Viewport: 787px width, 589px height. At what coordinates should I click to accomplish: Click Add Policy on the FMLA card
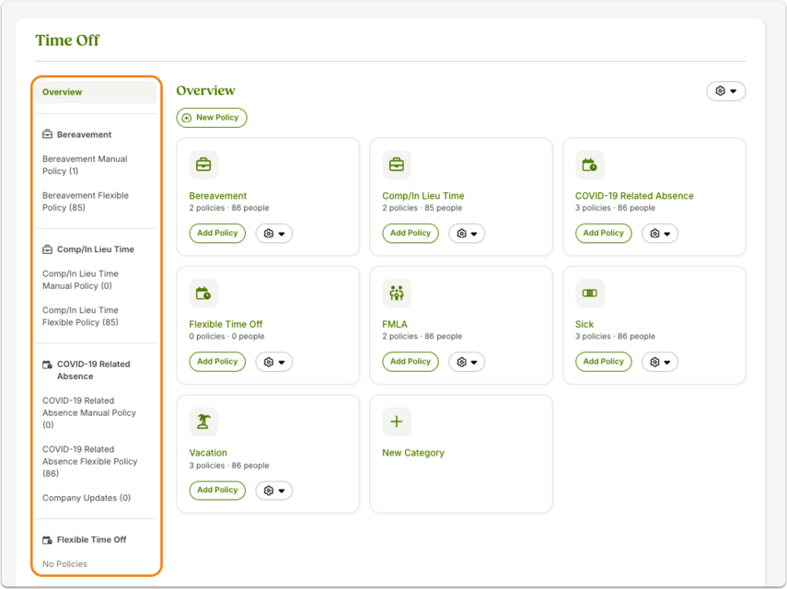coord(411,362)
